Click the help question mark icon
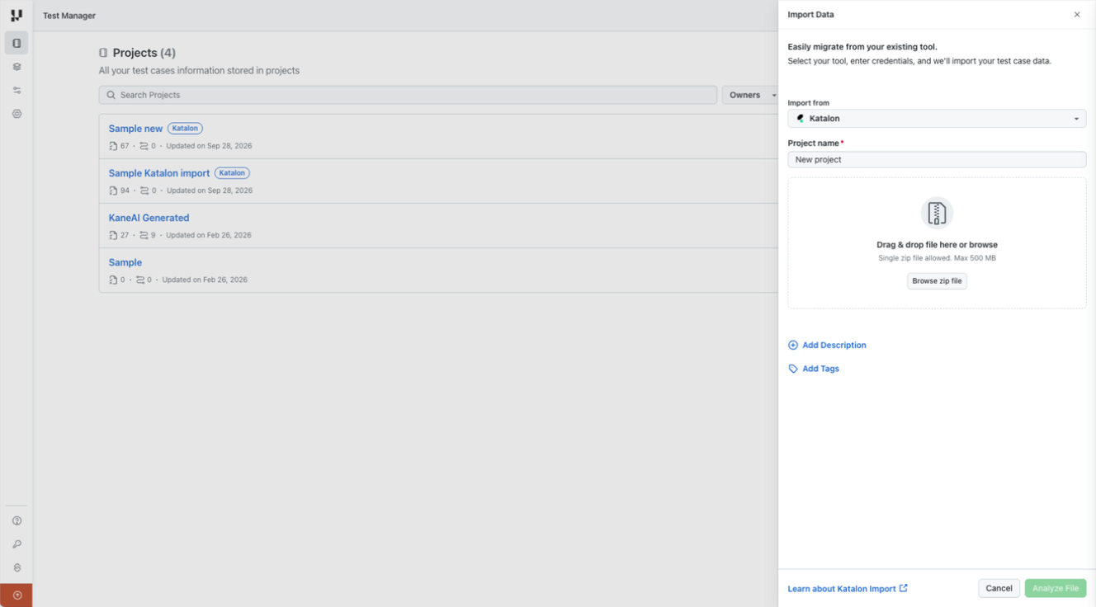The height and width of the screenshot is (607, 1096). point(17,521)
